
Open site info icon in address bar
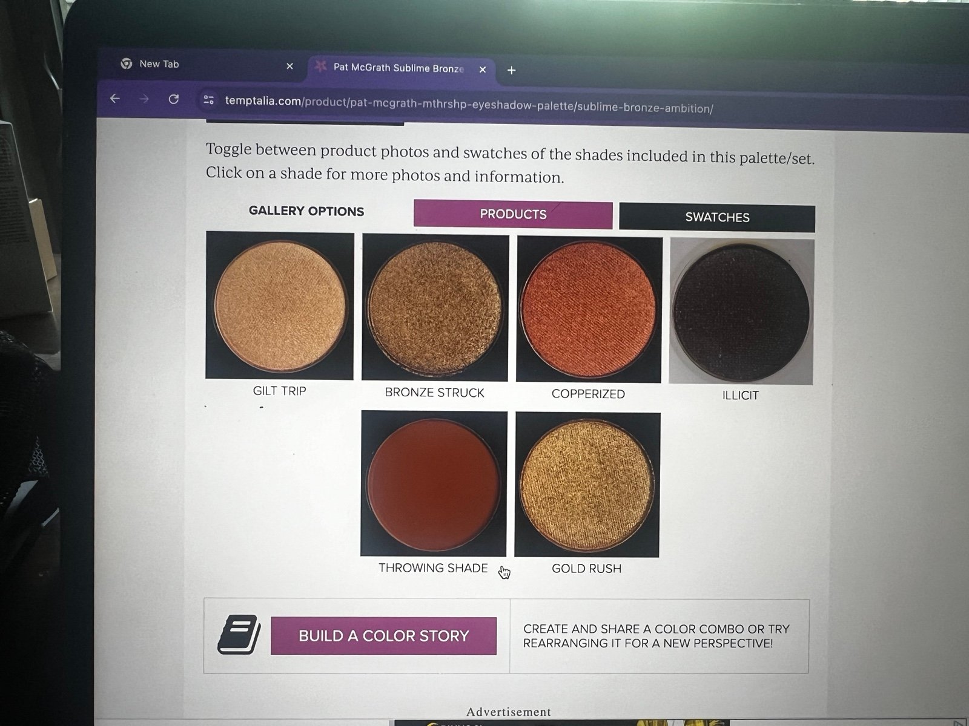coord(209,100)
